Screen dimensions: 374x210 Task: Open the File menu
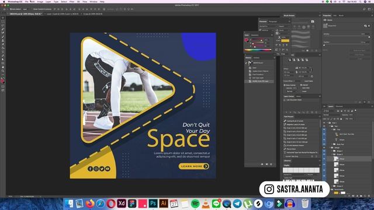27,2
